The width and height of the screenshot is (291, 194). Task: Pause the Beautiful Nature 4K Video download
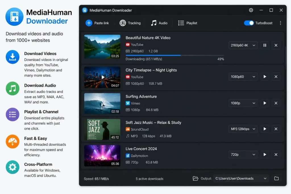pyautogui.click(x=265, y=45)
